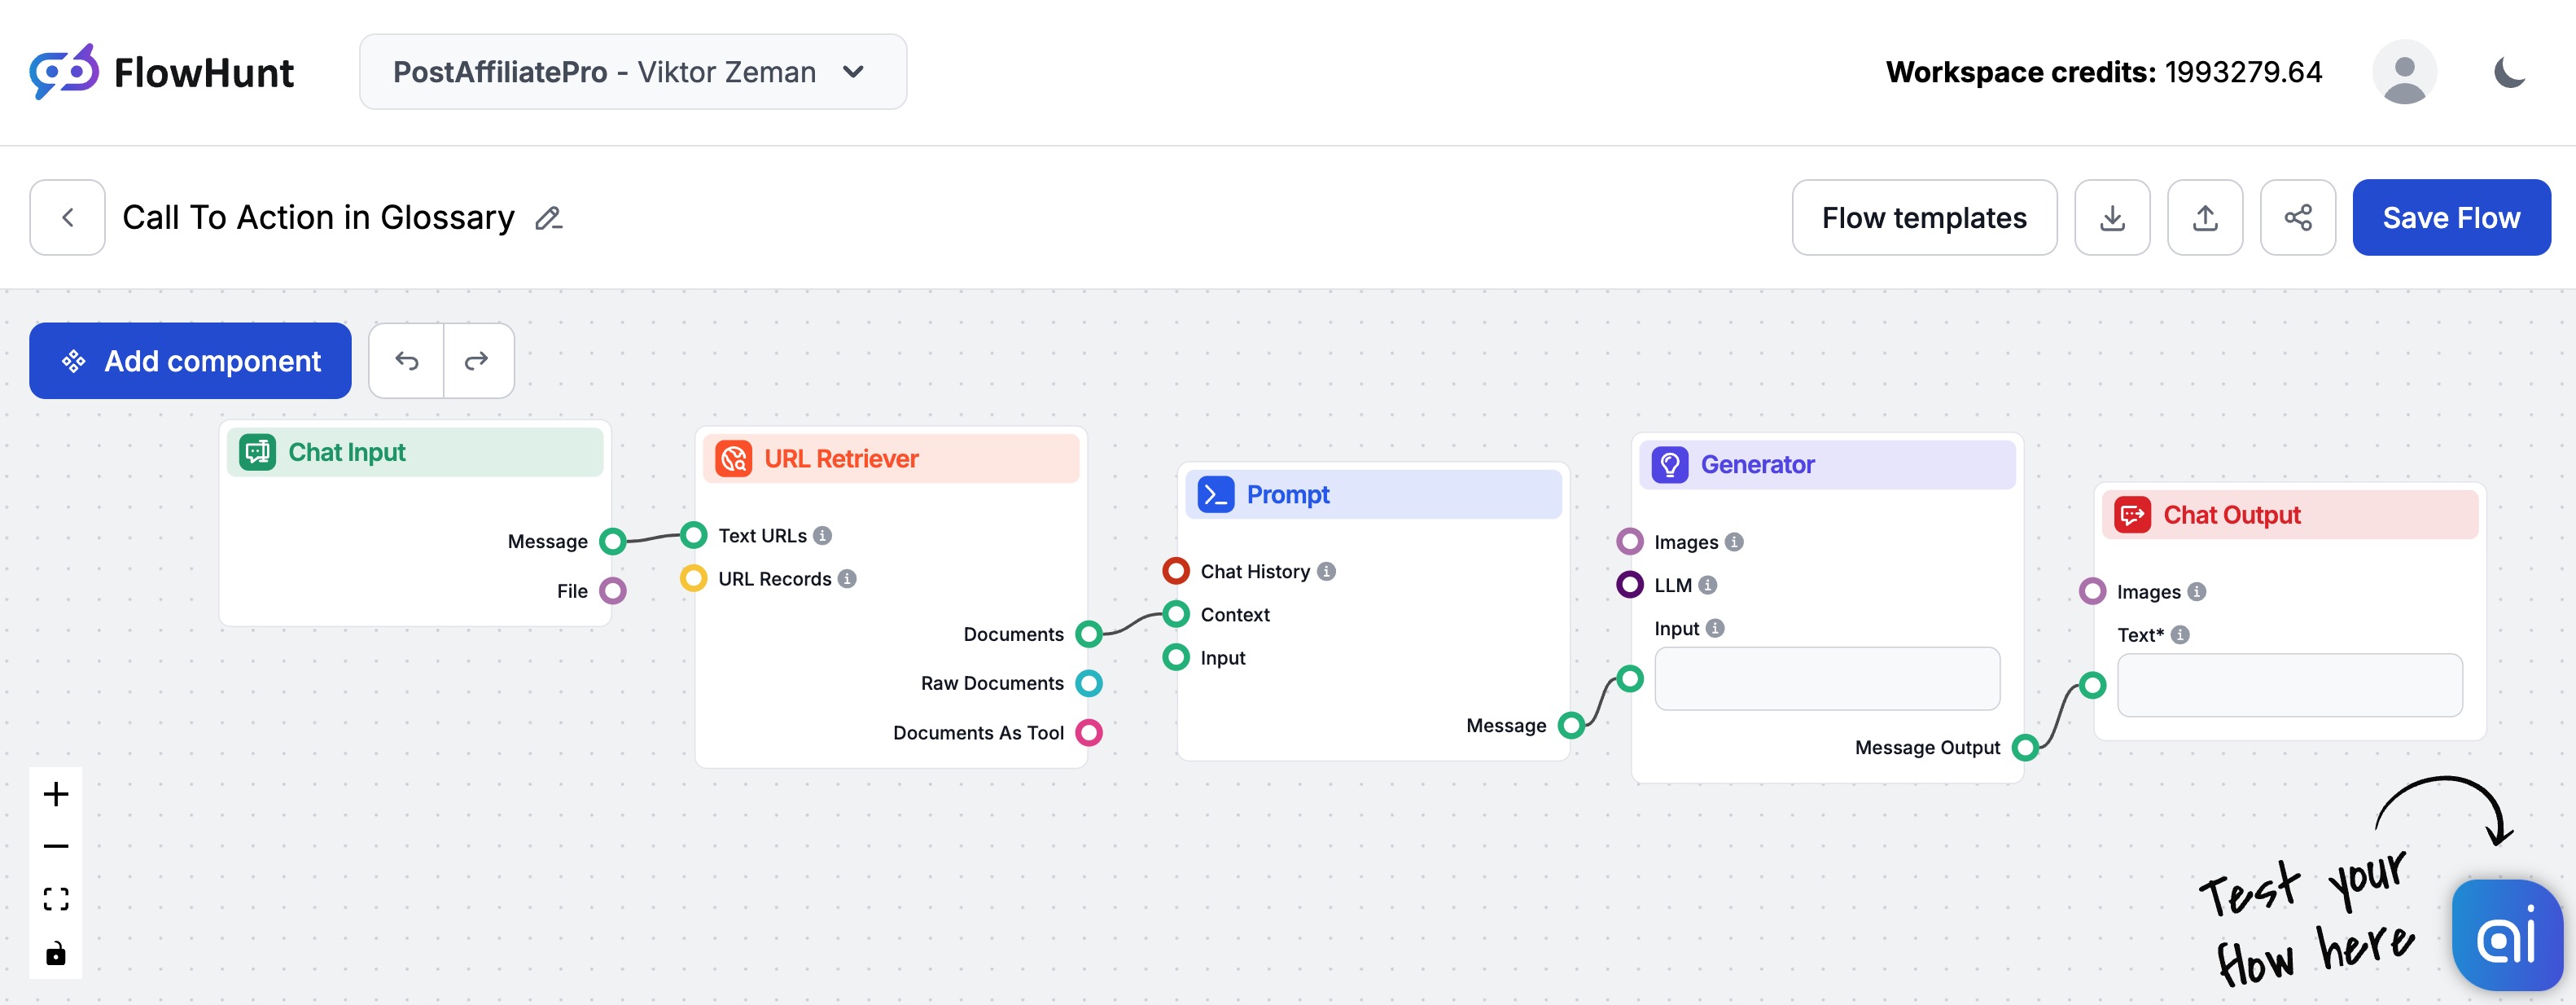
Task: Rename the flow with the pencil icon
Action: pos(549,218)
